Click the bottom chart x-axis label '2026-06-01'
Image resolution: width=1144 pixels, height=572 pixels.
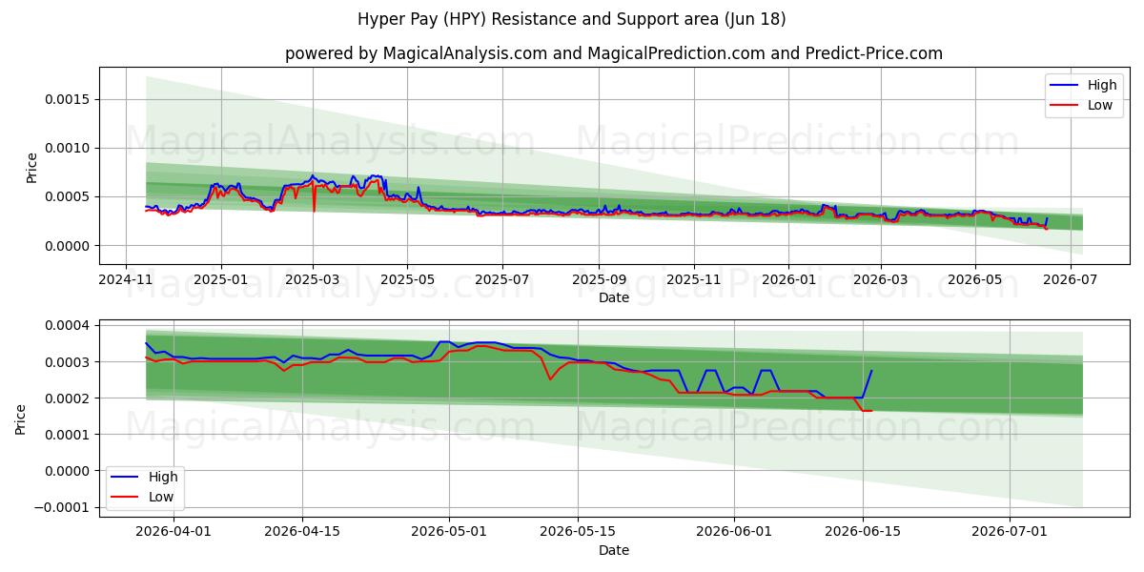pyautogui.click(x=734, y=533)
